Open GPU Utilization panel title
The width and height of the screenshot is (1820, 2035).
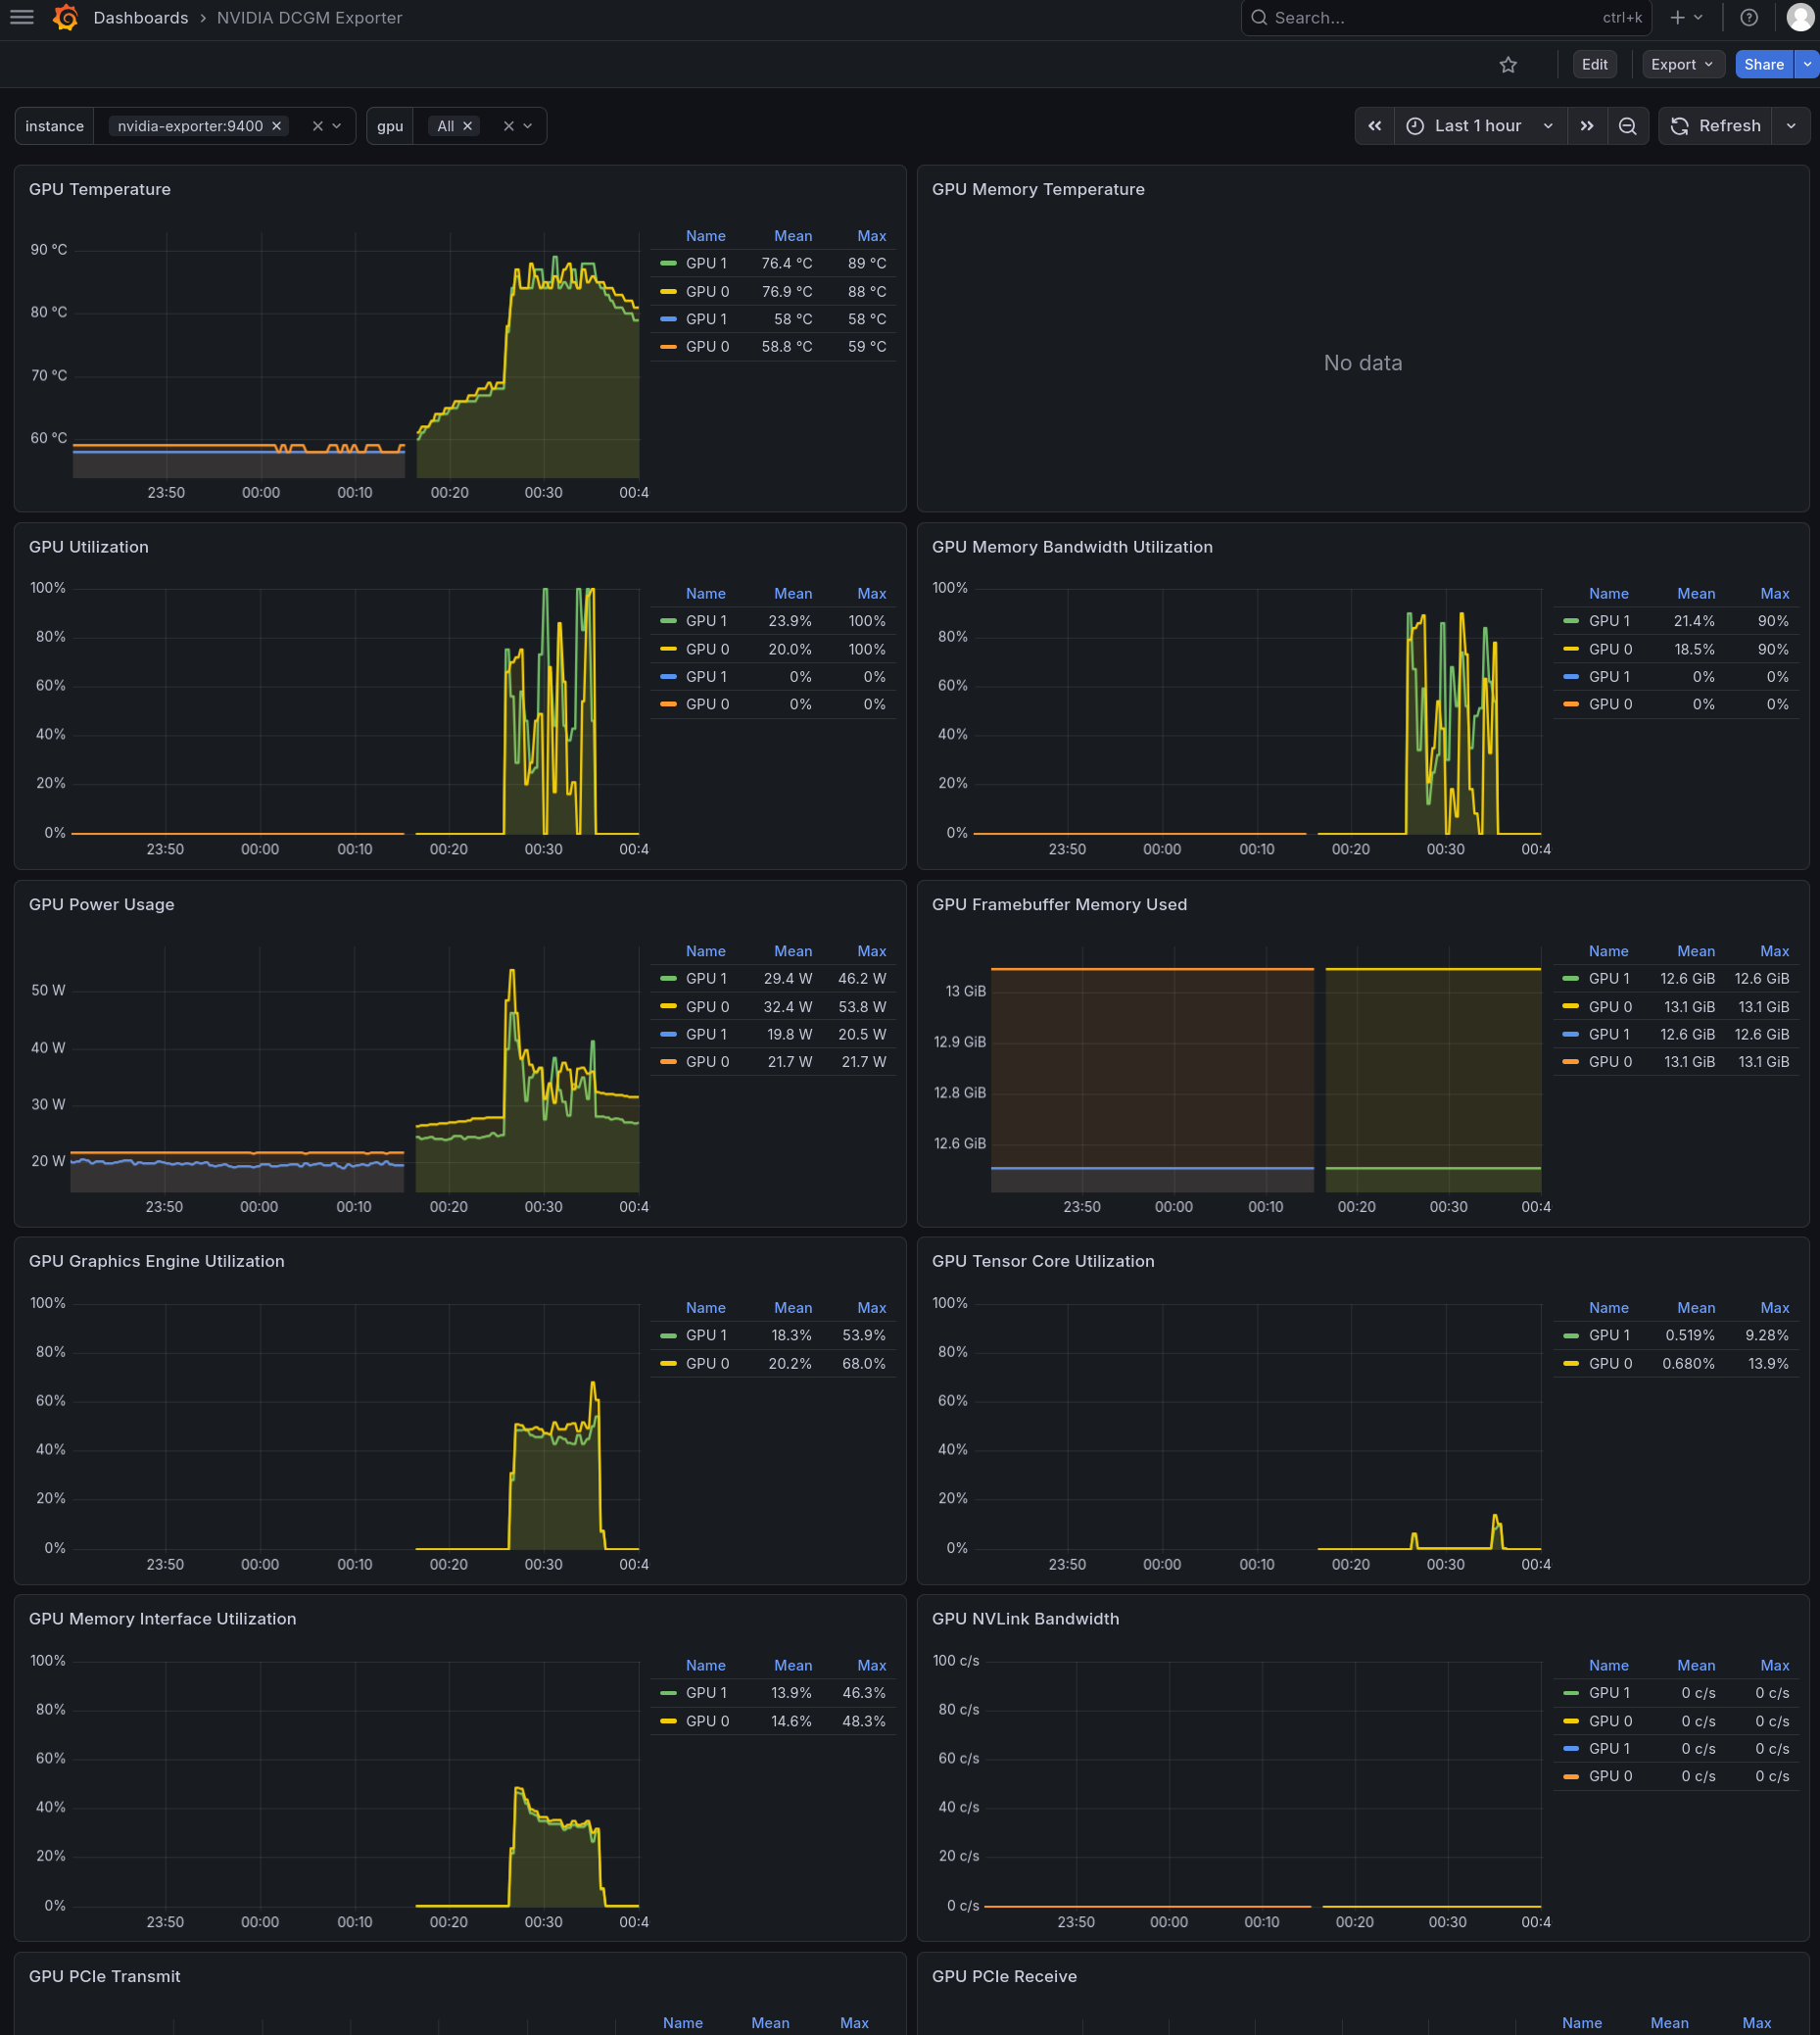[89, 547]
